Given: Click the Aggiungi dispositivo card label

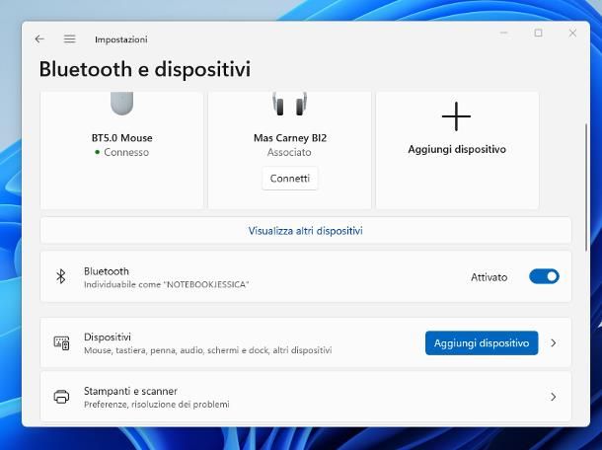Looking at the screenshot, I should [457, 149].
